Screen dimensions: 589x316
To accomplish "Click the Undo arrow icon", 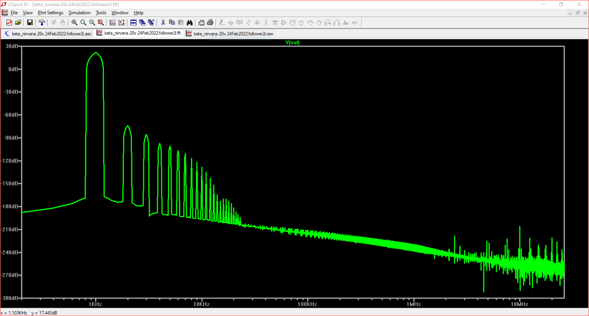I will pyautogui.click(x=310, y=22).
